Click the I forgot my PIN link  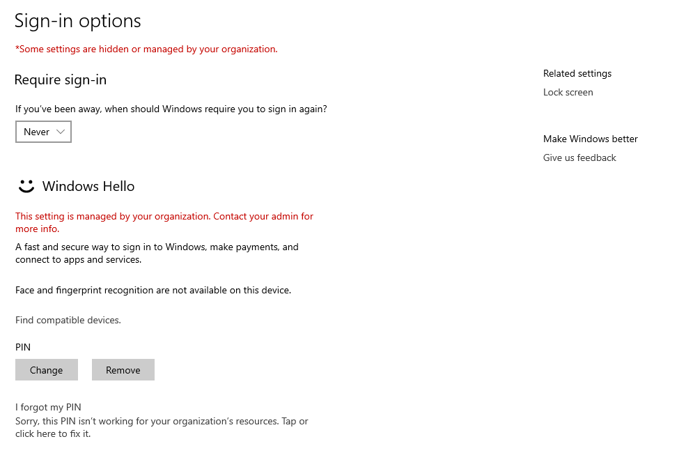[48, 407]
